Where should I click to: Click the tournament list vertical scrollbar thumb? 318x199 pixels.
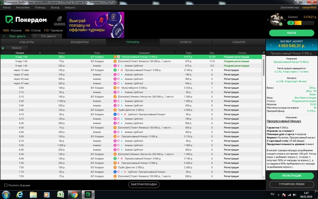pos(263,67)
